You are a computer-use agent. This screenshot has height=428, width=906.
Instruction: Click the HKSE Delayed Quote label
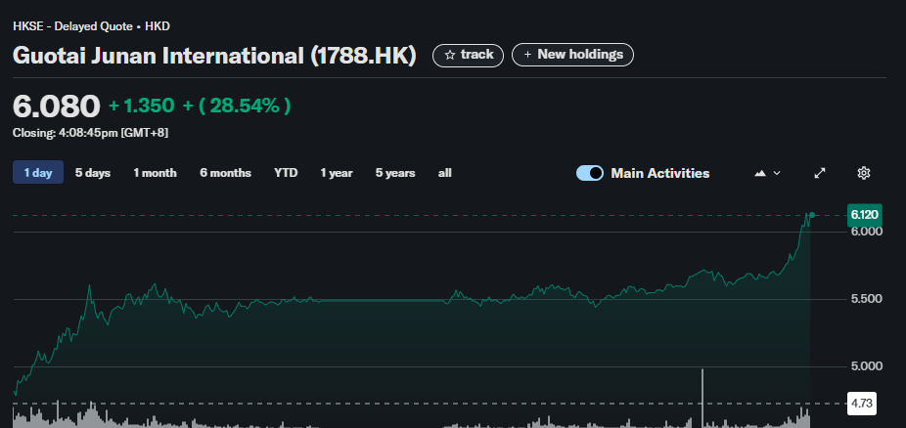click(91, 26)
